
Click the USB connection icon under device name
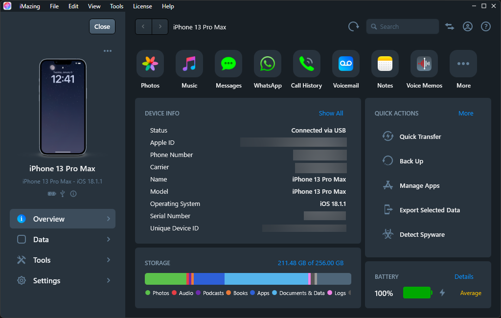coord(63,194)
